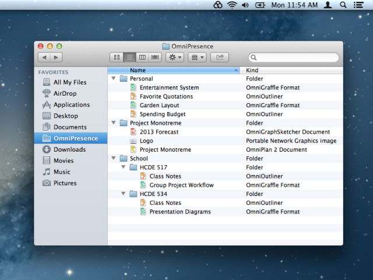Open Spotlight search magnifier
Screen dimensions: 373x280
pos(343,5)
